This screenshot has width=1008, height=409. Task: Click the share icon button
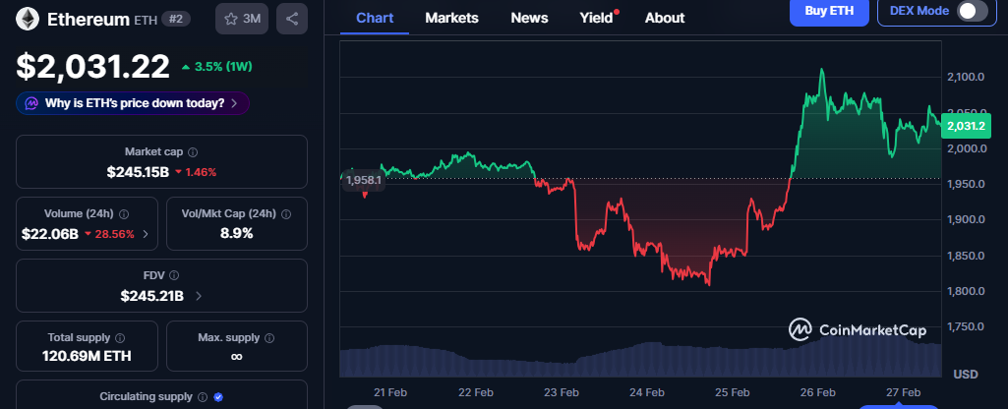[x=290, y=19]
